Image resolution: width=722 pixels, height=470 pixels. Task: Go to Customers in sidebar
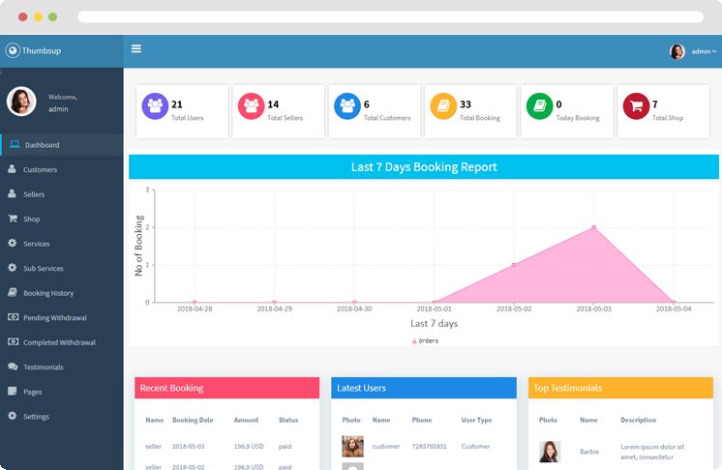(40, 170)
